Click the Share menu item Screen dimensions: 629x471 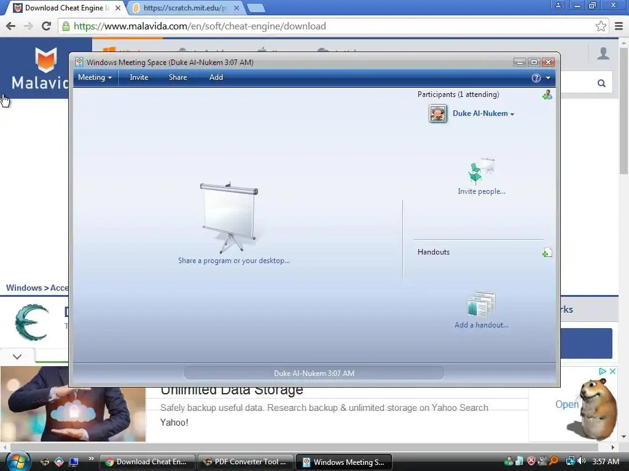pos(178,77)
